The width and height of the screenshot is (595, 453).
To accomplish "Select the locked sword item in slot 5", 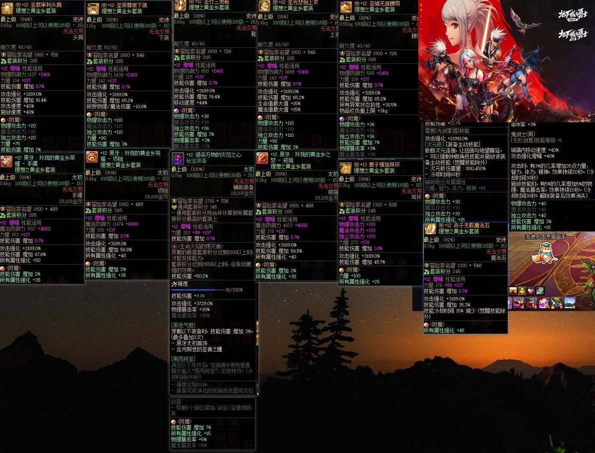I will (557, 303).
